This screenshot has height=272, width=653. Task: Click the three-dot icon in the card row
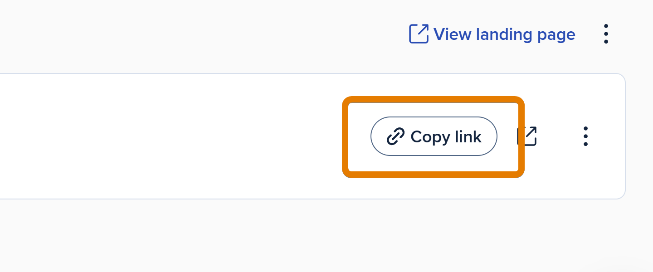585,136
